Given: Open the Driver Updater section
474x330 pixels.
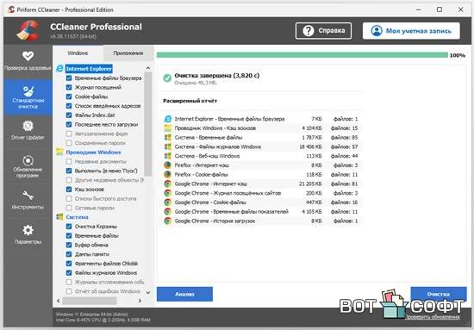Looking at the screenshot, I should click(x=28, y=131).
